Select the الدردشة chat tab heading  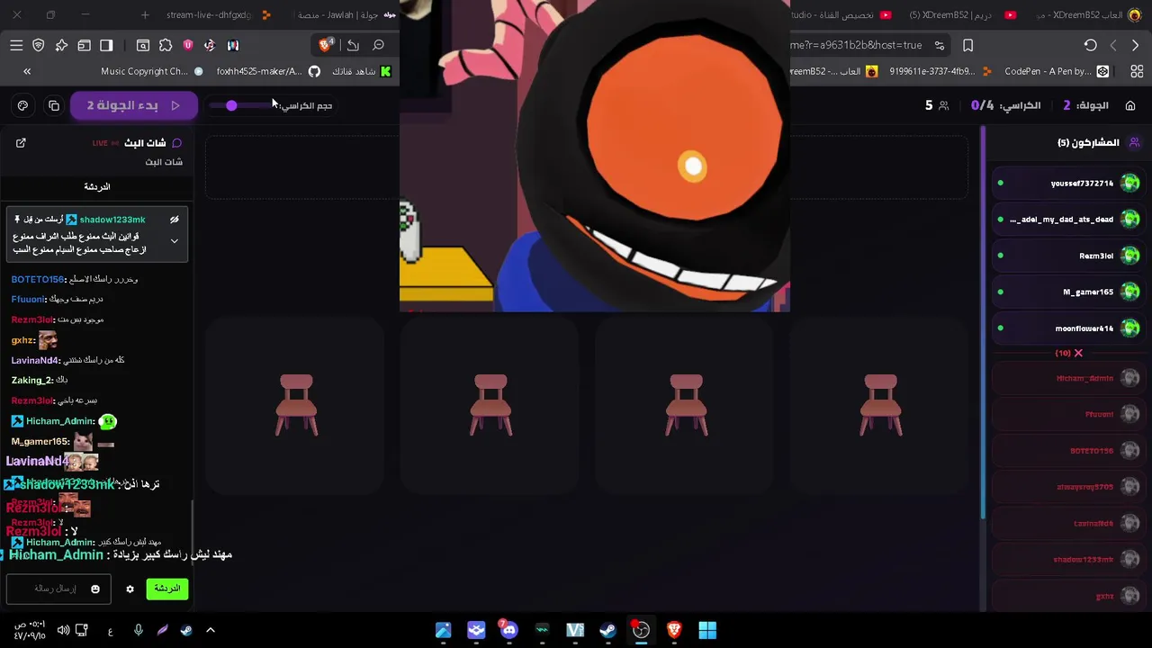click(x=97, y=186)
